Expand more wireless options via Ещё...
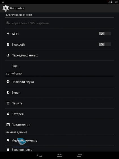Image resolution: width=119 pixels, height=159 pixels. coord(59,66)
